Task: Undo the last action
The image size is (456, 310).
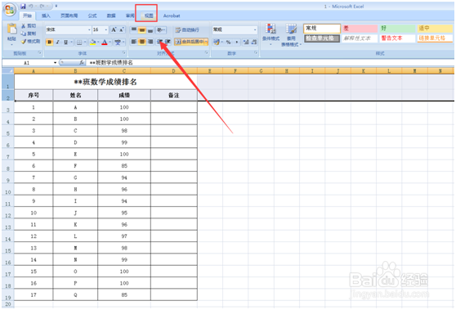Action: tap(31, 6)
